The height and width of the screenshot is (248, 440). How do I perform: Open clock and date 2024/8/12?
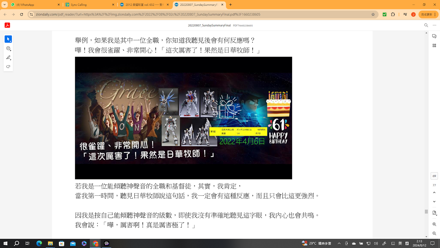(419, 243)
